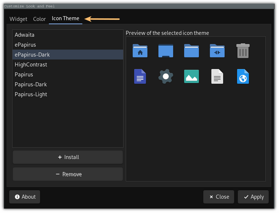This screenshot has height=213, width=279.
Task: Click the remote folder preview icon
Action: [x=217, y=51]
